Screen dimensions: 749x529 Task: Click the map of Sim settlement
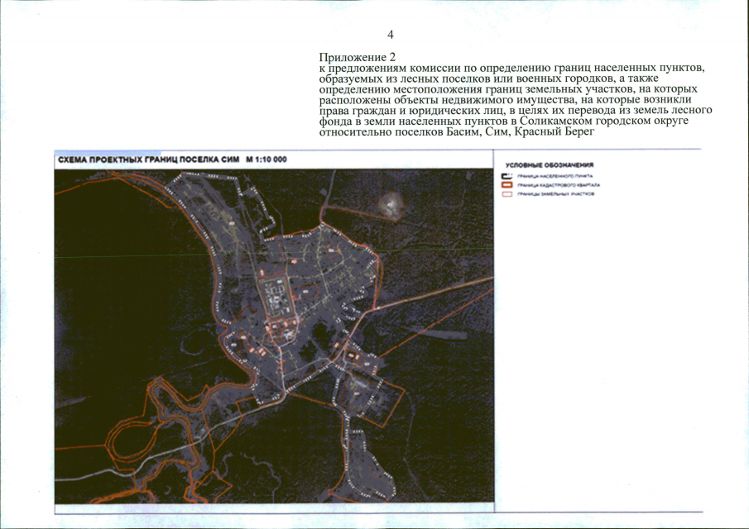[274, 336]
